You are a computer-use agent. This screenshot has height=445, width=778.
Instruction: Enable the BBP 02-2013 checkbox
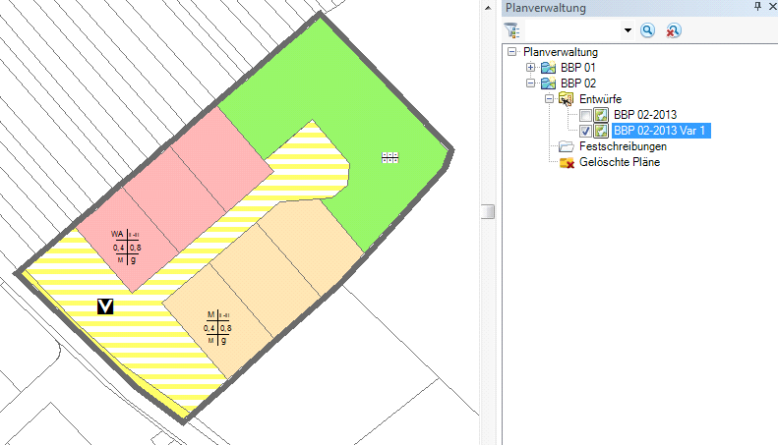[x=585, y=115]
